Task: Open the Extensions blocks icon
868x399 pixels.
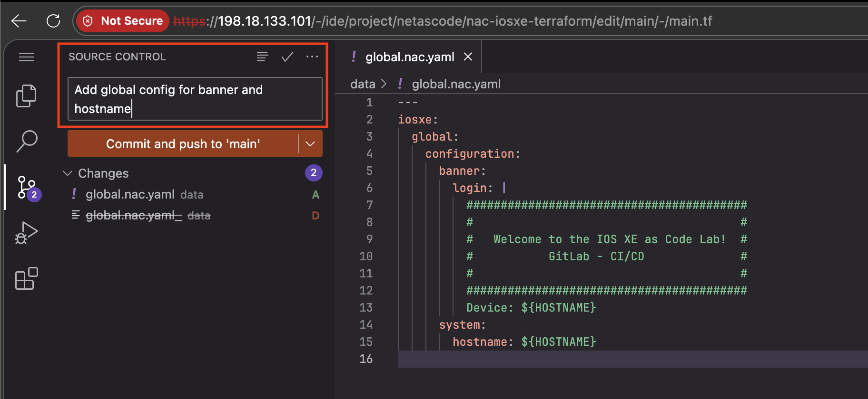Action: 27,278
